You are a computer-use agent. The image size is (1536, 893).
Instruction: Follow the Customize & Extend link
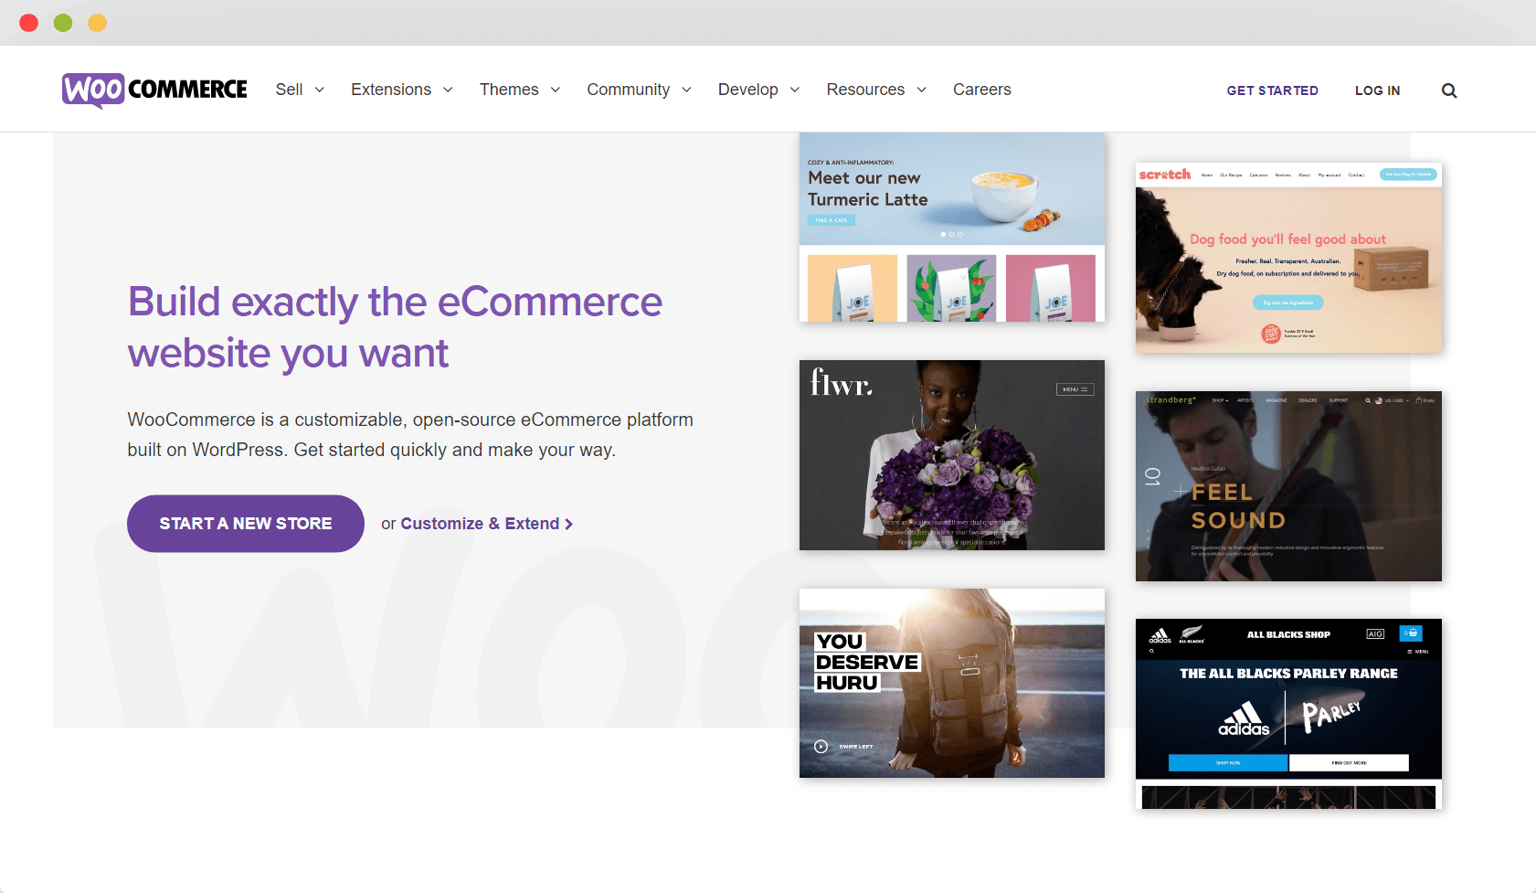click(x=487, y=524)
